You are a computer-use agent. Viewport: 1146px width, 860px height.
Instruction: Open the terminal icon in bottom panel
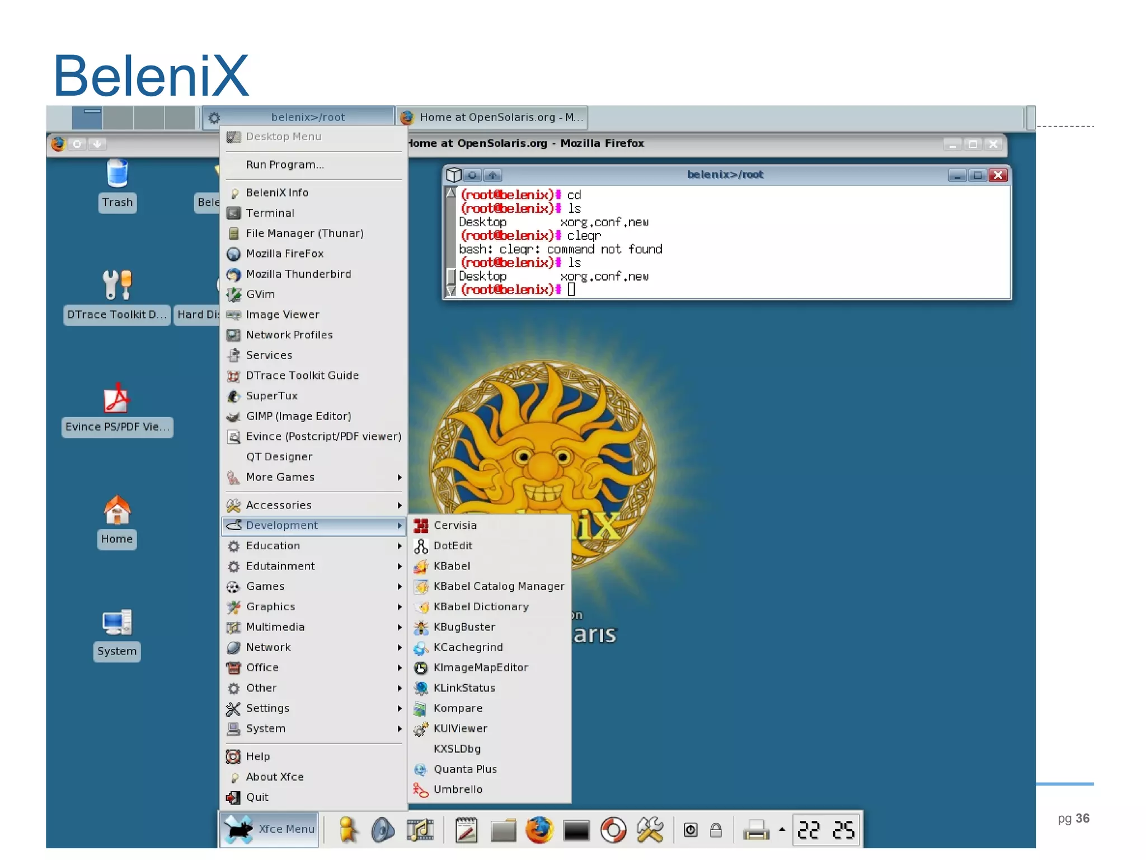(576, 830)
